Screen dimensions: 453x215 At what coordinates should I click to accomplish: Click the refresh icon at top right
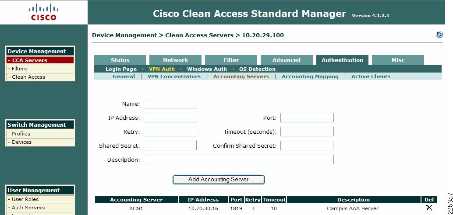coord(439,35)
